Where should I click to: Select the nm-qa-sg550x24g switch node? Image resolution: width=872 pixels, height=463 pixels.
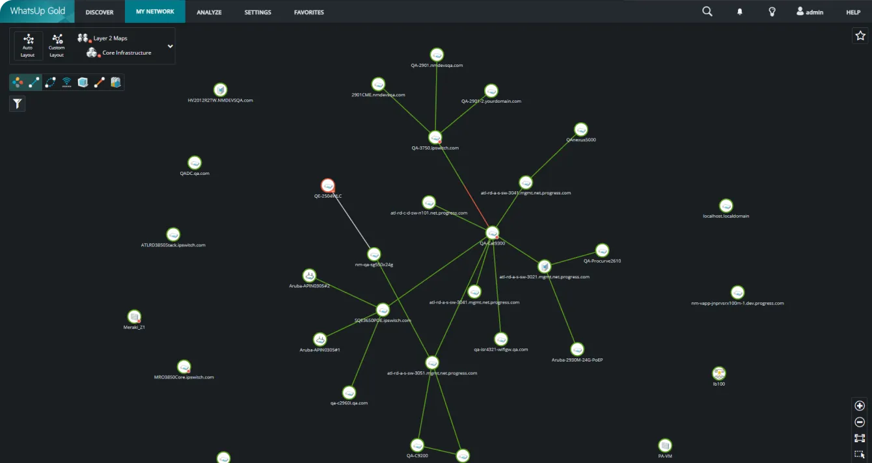(374, 254)
